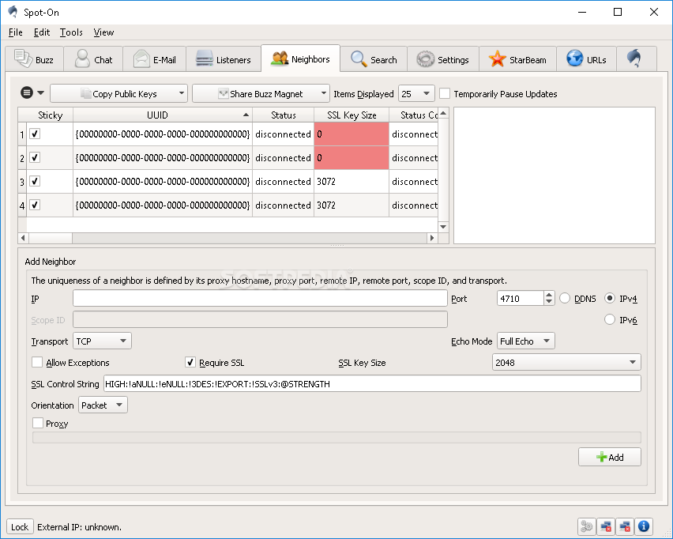
Task: Select the IPv4 radio button
Action: pos(610,298)
